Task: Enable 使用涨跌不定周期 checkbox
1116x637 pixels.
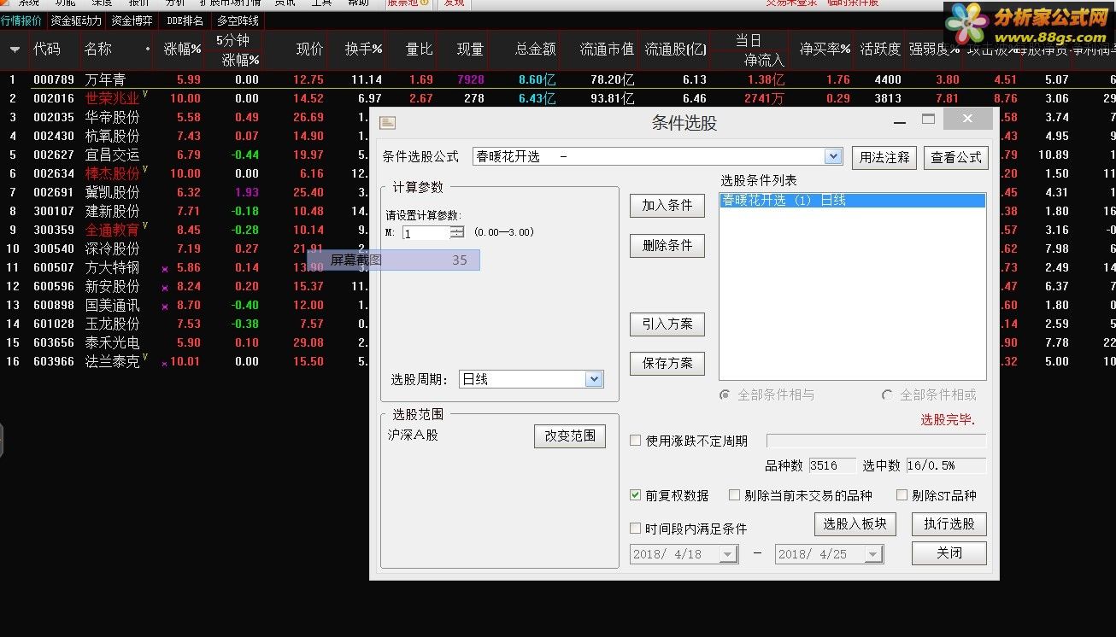Action: click(635, 441)
